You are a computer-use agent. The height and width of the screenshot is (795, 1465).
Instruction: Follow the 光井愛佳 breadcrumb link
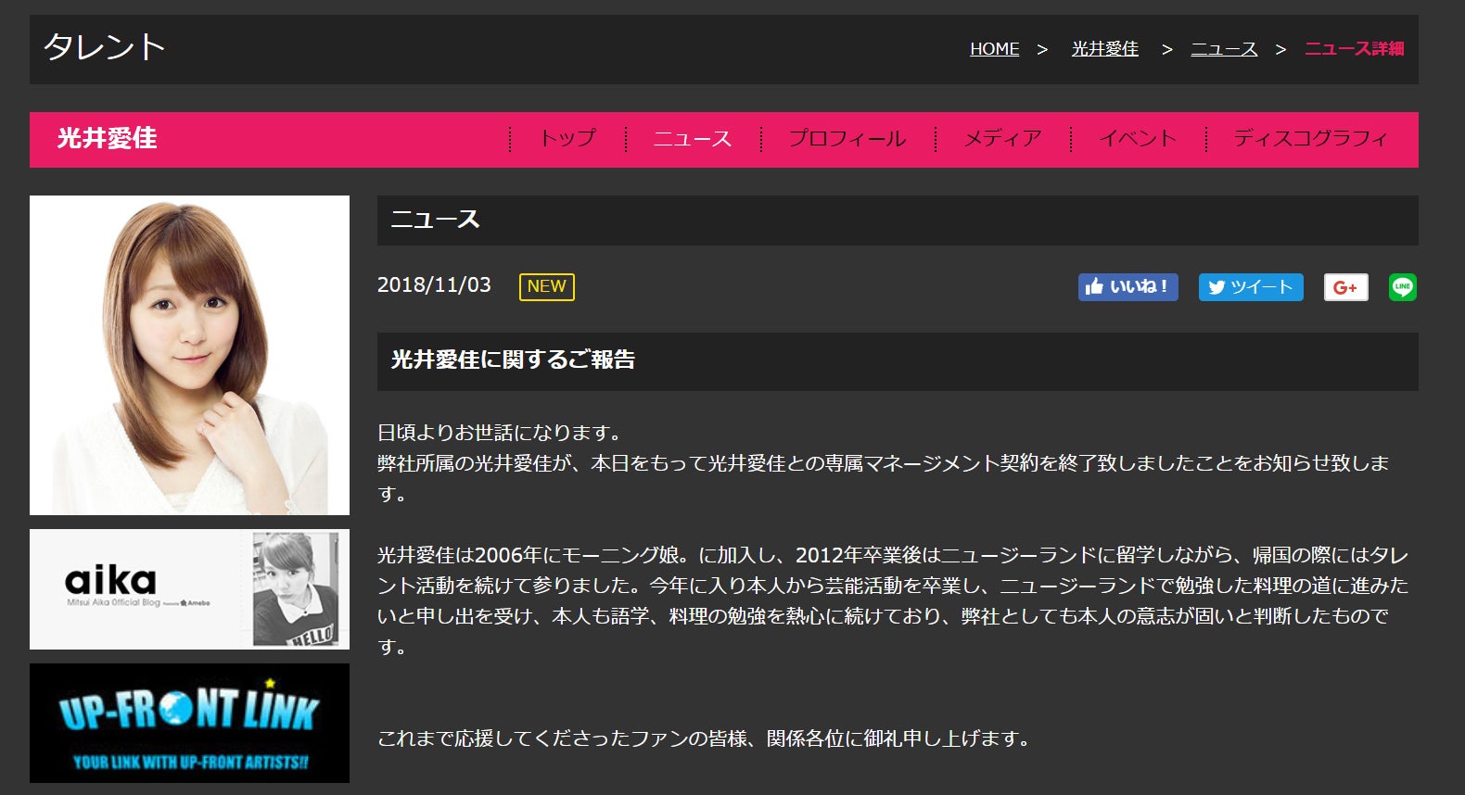coord(1104,49)
